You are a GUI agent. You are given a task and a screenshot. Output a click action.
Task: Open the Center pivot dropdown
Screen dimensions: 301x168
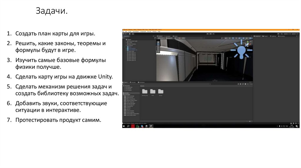pyautogui.click(x=162, y=38)
